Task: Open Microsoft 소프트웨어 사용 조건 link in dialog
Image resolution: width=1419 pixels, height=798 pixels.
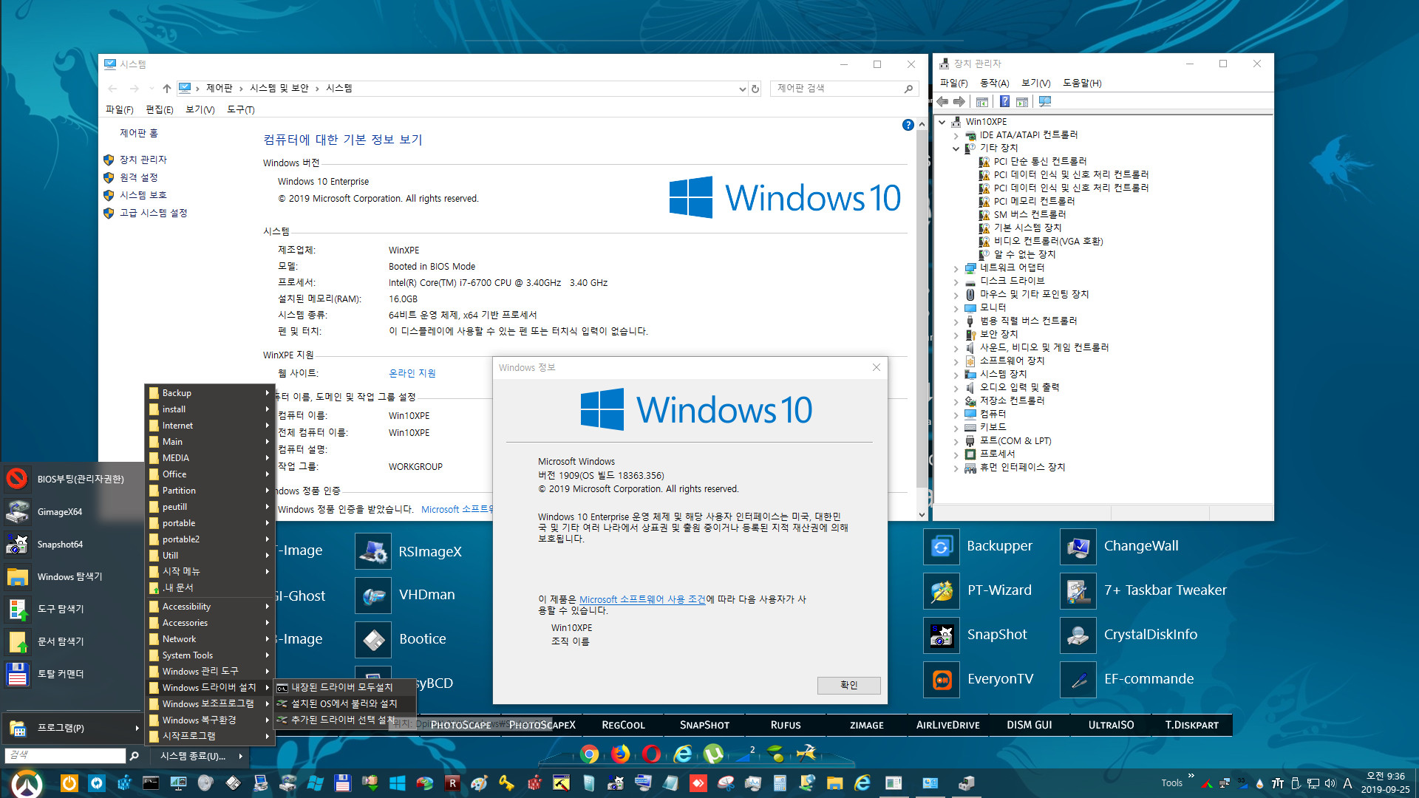Action: coord(642,599)
